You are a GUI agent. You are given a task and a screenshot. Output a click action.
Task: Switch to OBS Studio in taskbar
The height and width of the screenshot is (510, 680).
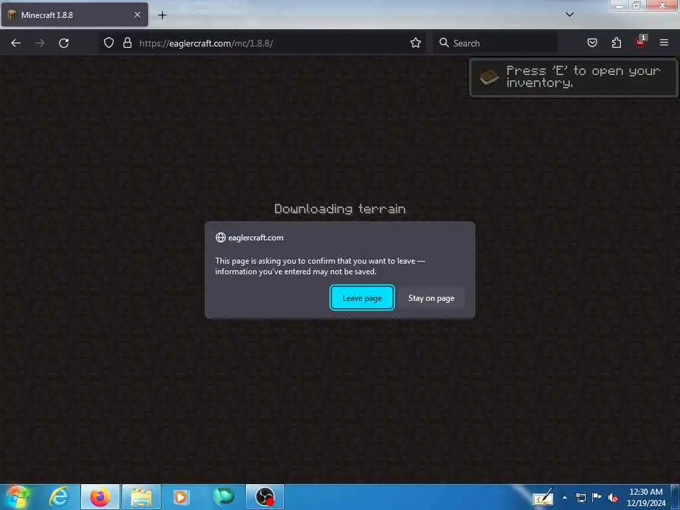[x=265, y=497]
